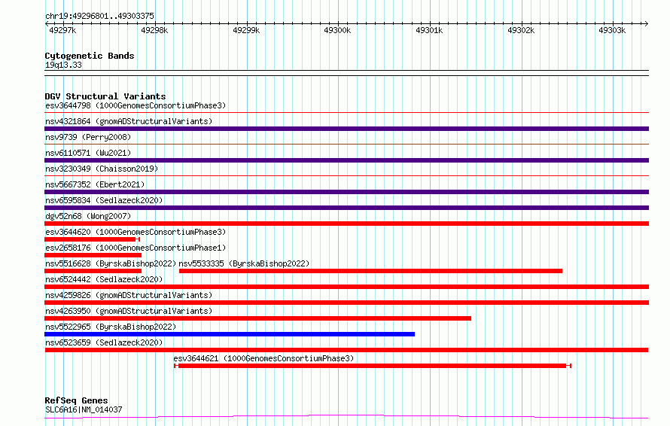Click the DGV Structural Variants track title

pyautogui.click(x=105, y=96)
